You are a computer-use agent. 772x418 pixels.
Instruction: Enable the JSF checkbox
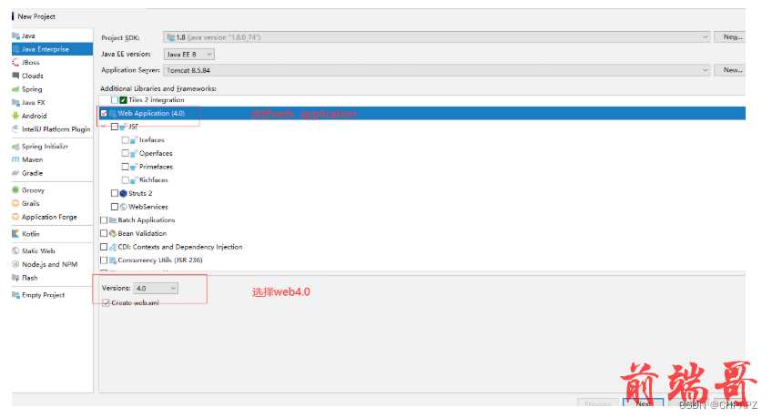click(115, 127)
